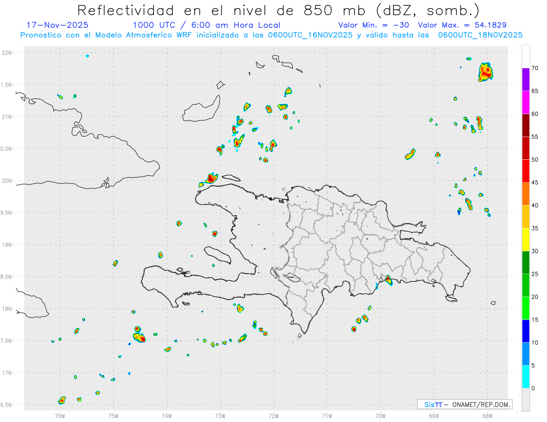Screen dimensions: 547x422
Task: Click the colorbar scale label '50'
Action: click(x=535, y=160)
